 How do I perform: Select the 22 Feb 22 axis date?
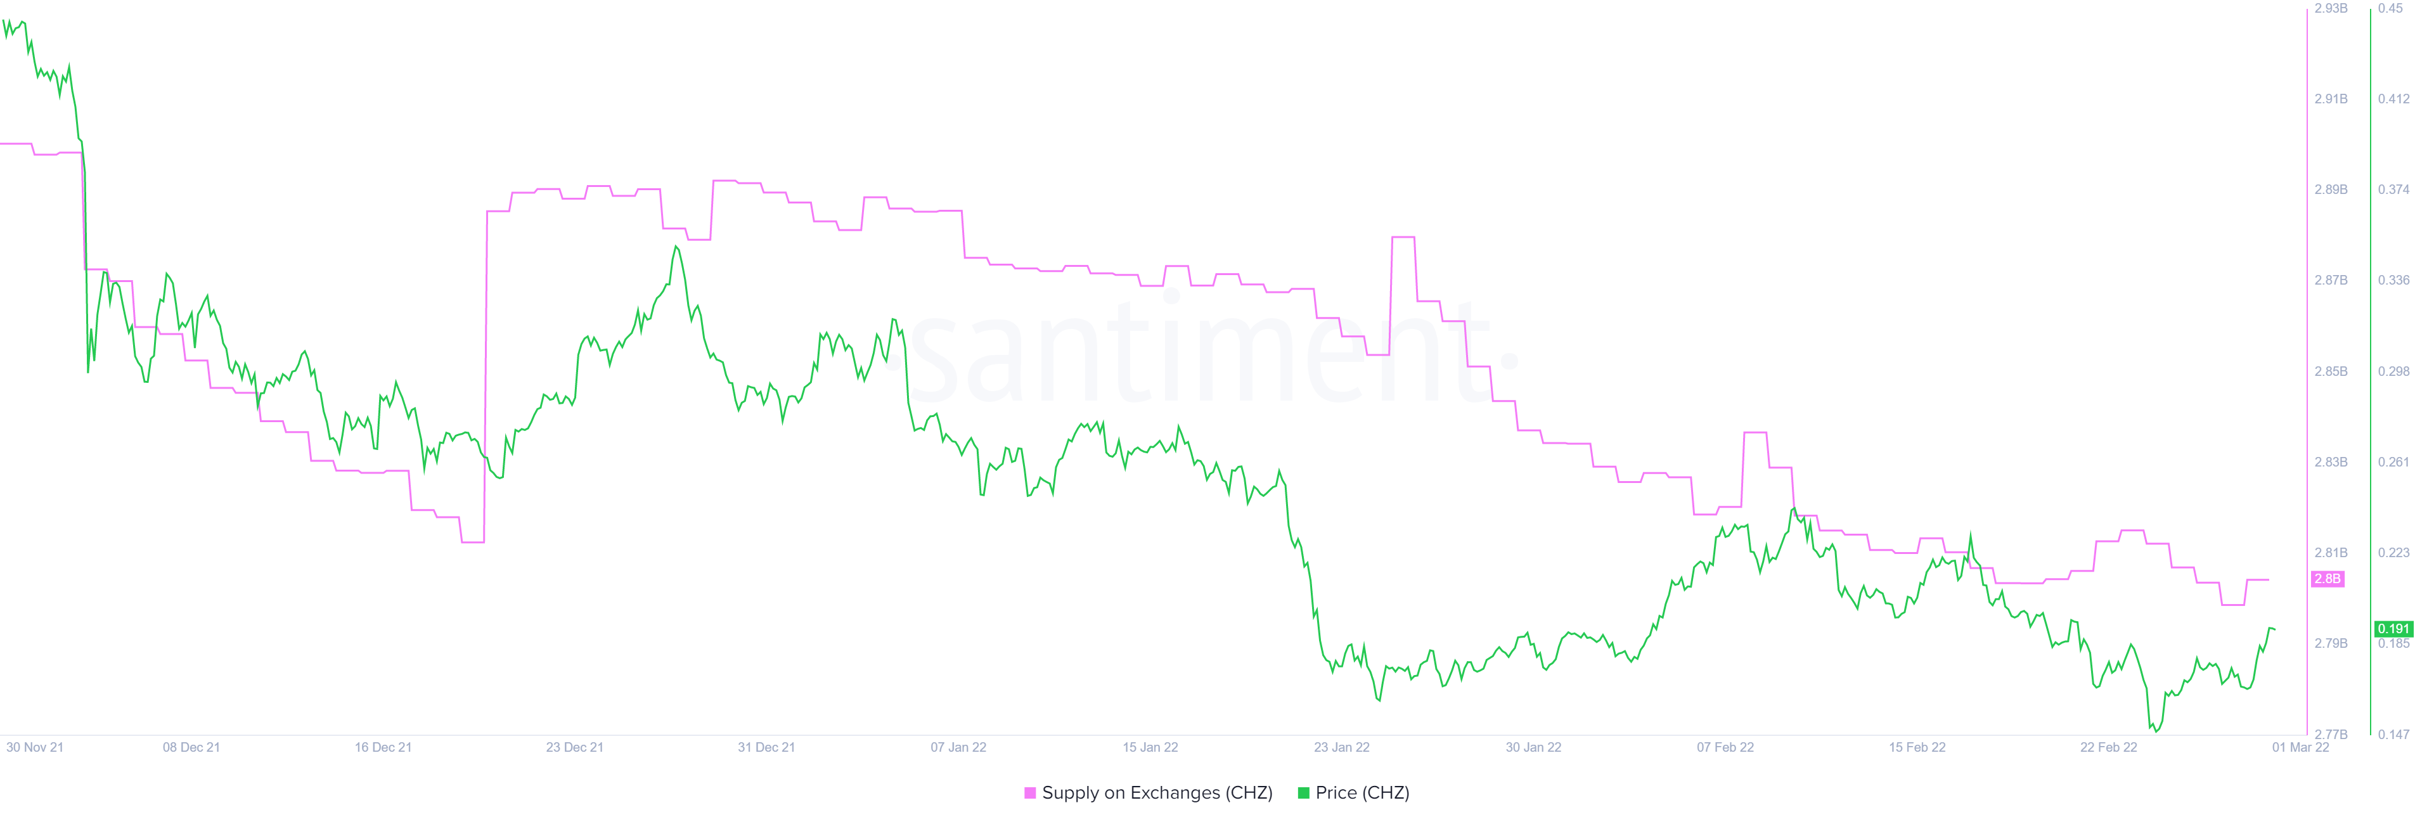point(2108,747)
